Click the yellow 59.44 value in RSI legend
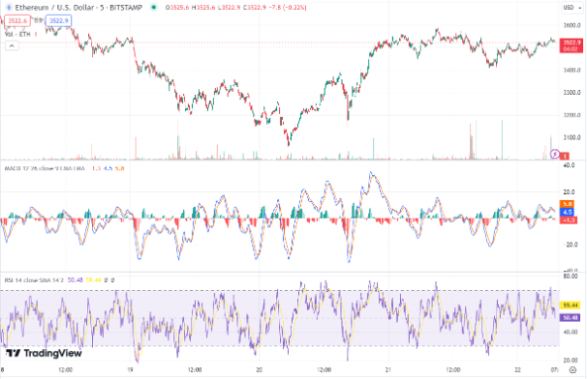Image resolution: width=587 pixels, height=379 pixels. point(94,280)
